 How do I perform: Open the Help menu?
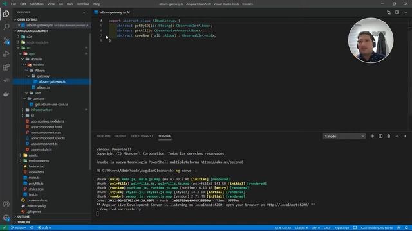coord(97,4)
